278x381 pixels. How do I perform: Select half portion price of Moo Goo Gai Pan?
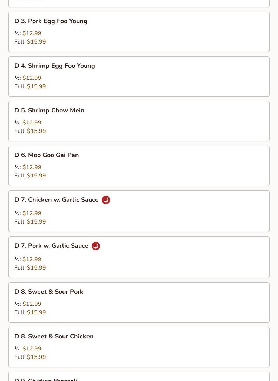(x=32, y=167)
